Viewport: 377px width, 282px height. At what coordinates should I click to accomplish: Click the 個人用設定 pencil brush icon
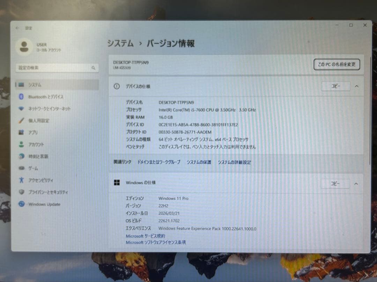pyautogui.click(x=21, y=120)
